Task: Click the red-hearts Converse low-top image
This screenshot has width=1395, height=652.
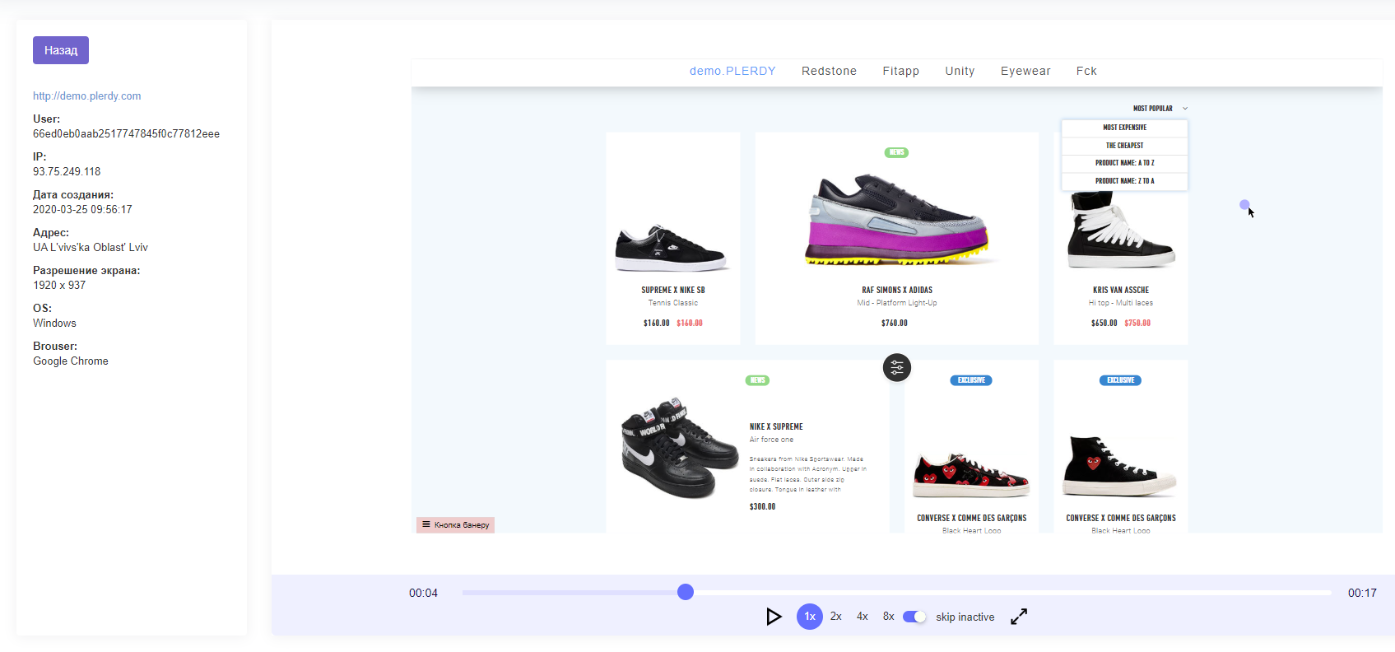Action: pyautogui.click(x=971, y=475)
